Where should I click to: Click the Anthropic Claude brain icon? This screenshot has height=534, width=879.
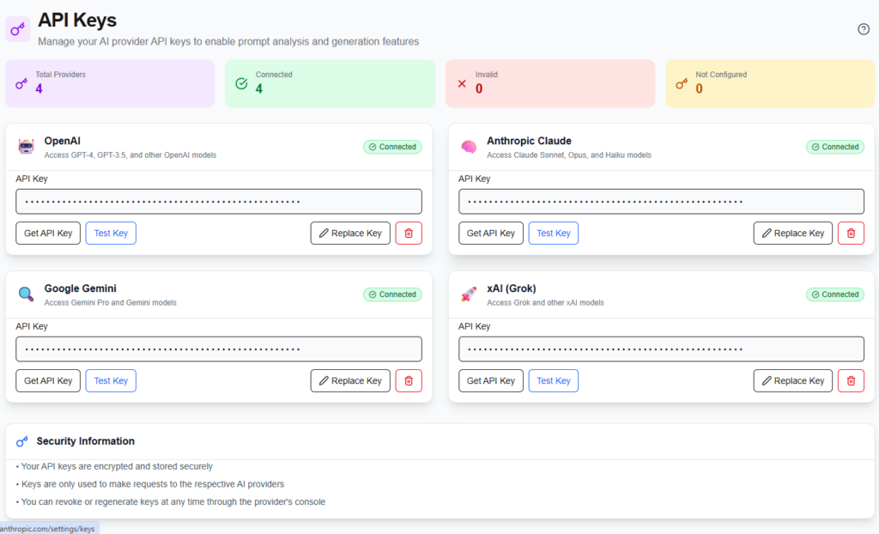469,147
